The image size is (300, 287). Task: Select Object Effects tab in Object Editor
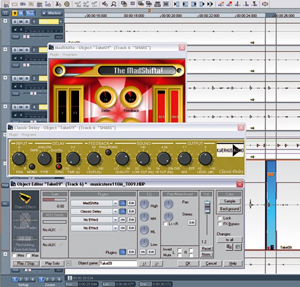[x=25, y=201]
